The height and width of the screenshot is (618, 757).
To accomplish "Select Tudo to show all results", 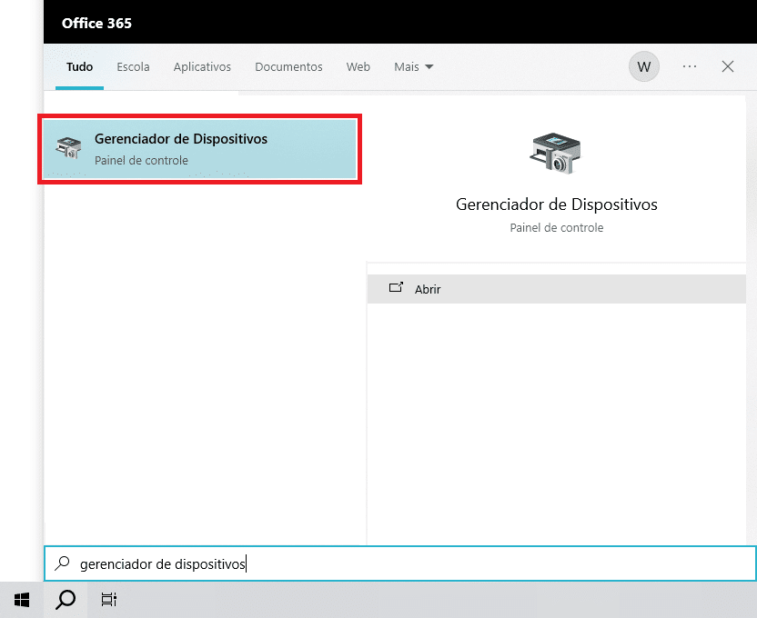I will [79, 66].
